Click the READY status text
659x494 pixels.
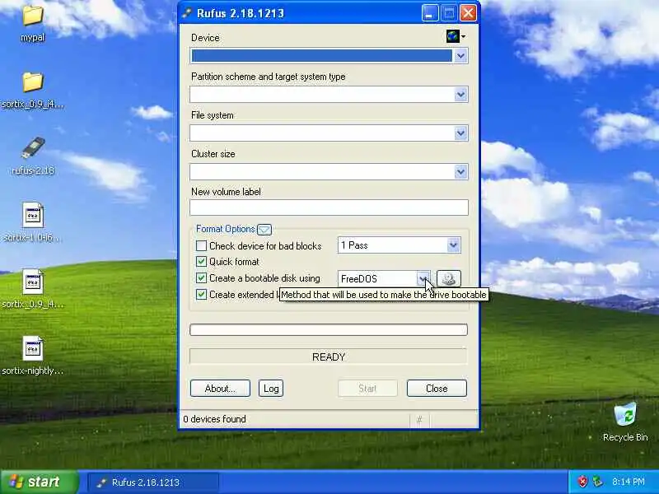tap(329, 357)
